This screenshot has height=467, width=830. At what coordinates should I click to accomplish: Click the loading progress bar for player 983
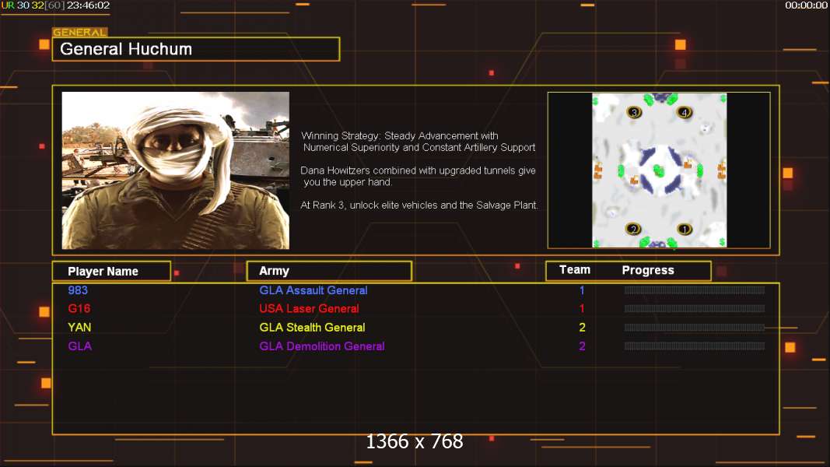[695, 290]
